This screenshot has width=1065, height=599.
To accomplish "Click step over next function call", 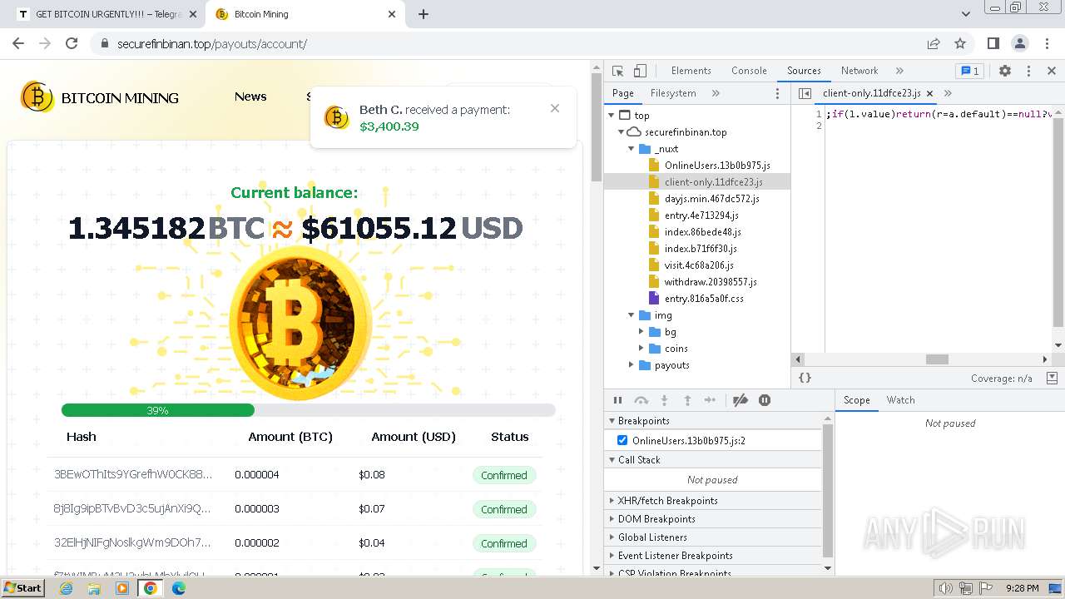I will click(641, 400).
